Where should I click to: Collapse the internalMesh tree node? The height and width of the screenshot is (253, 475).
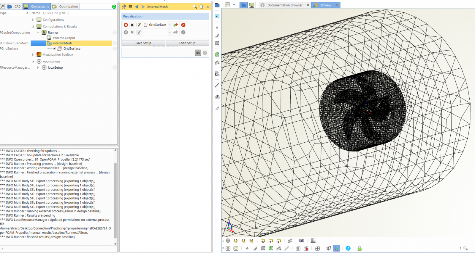pos(43,43)
